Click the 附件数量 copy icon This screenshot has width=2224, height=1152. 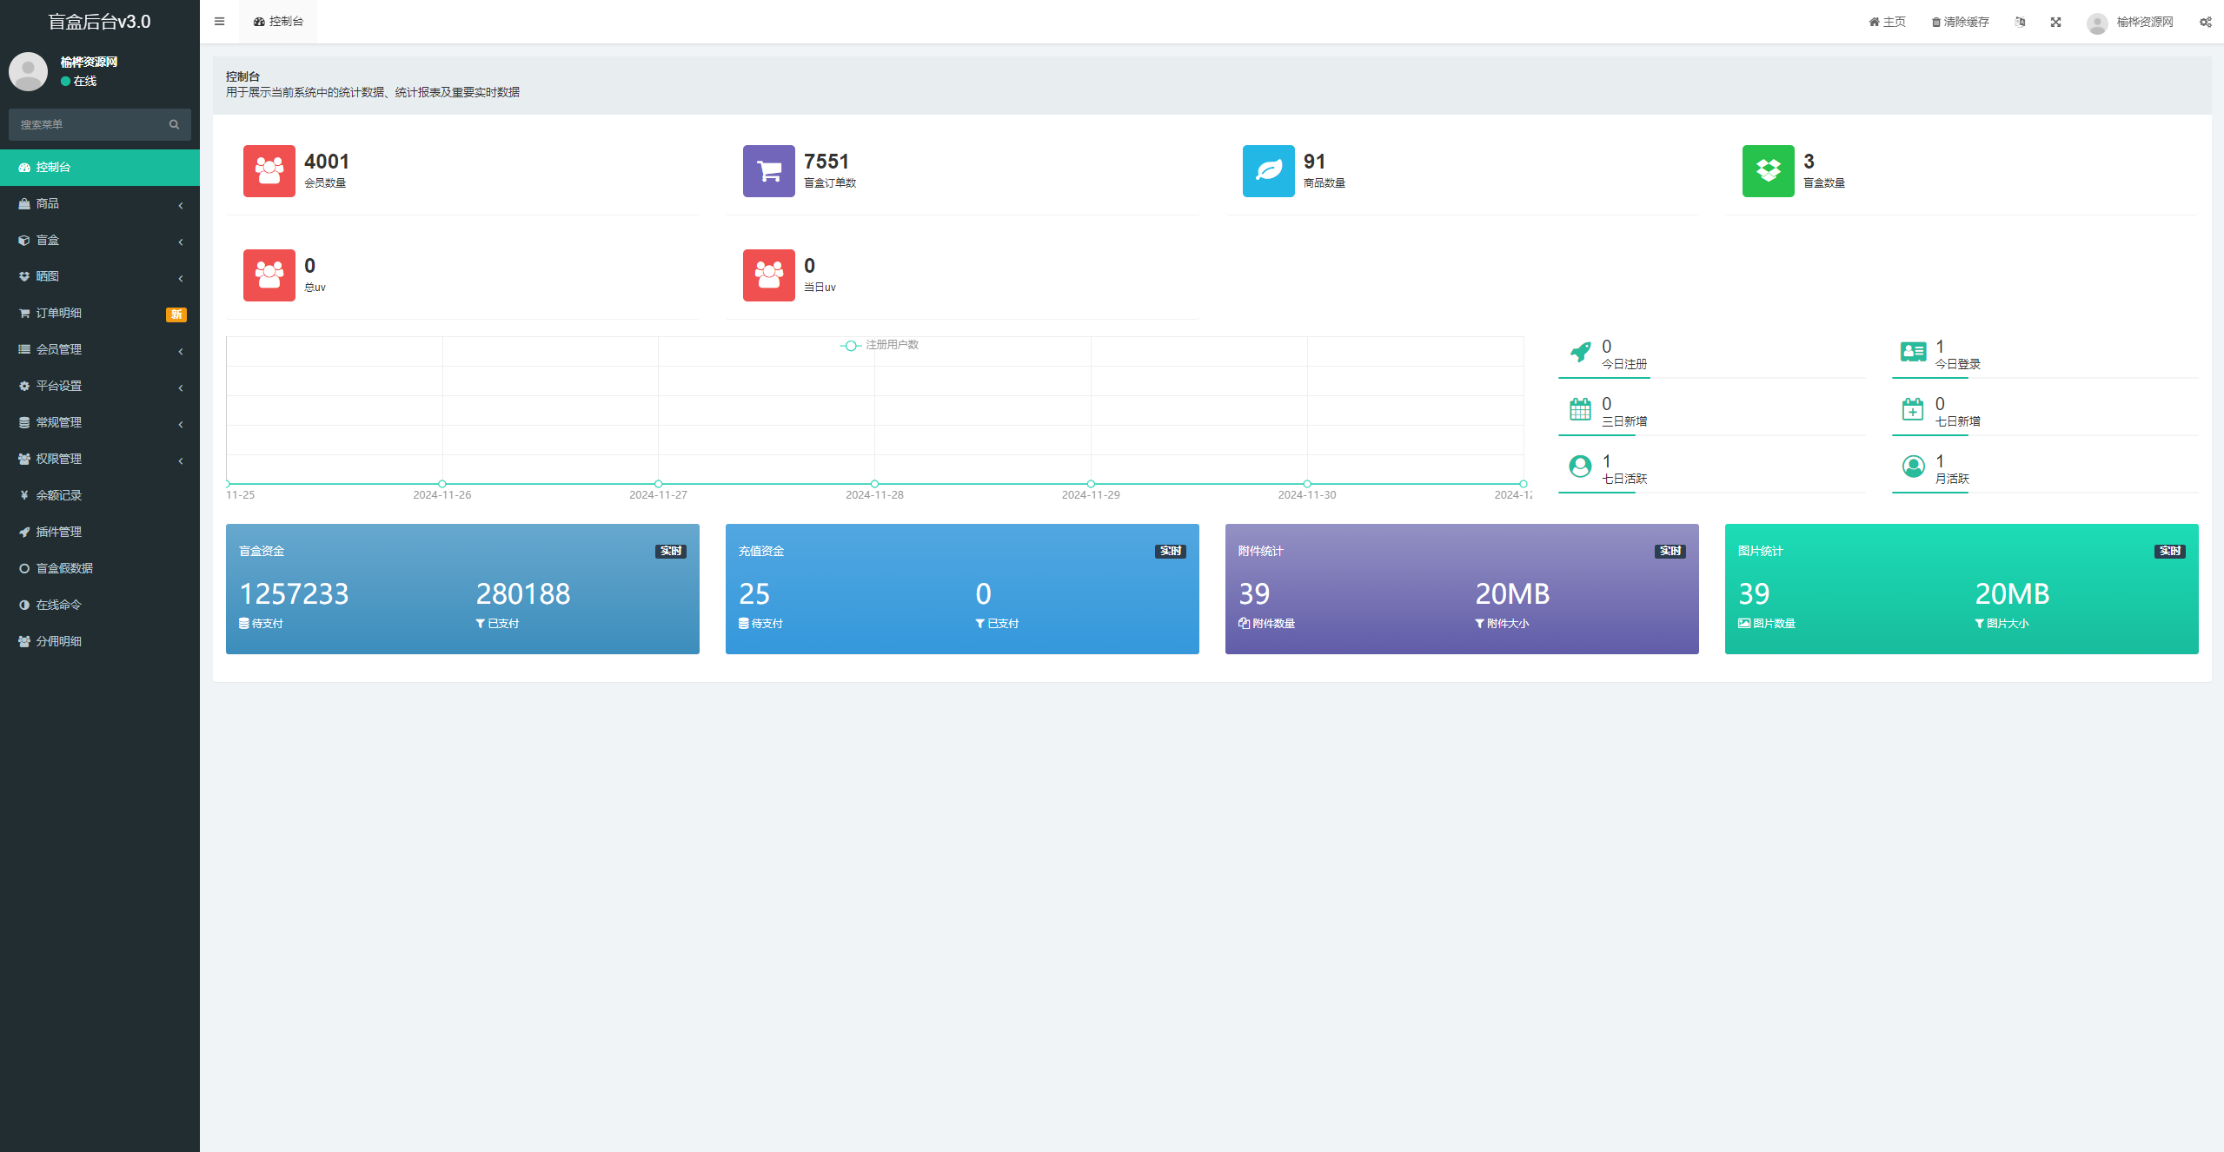pyautogui.click(x=1244, y=623)
